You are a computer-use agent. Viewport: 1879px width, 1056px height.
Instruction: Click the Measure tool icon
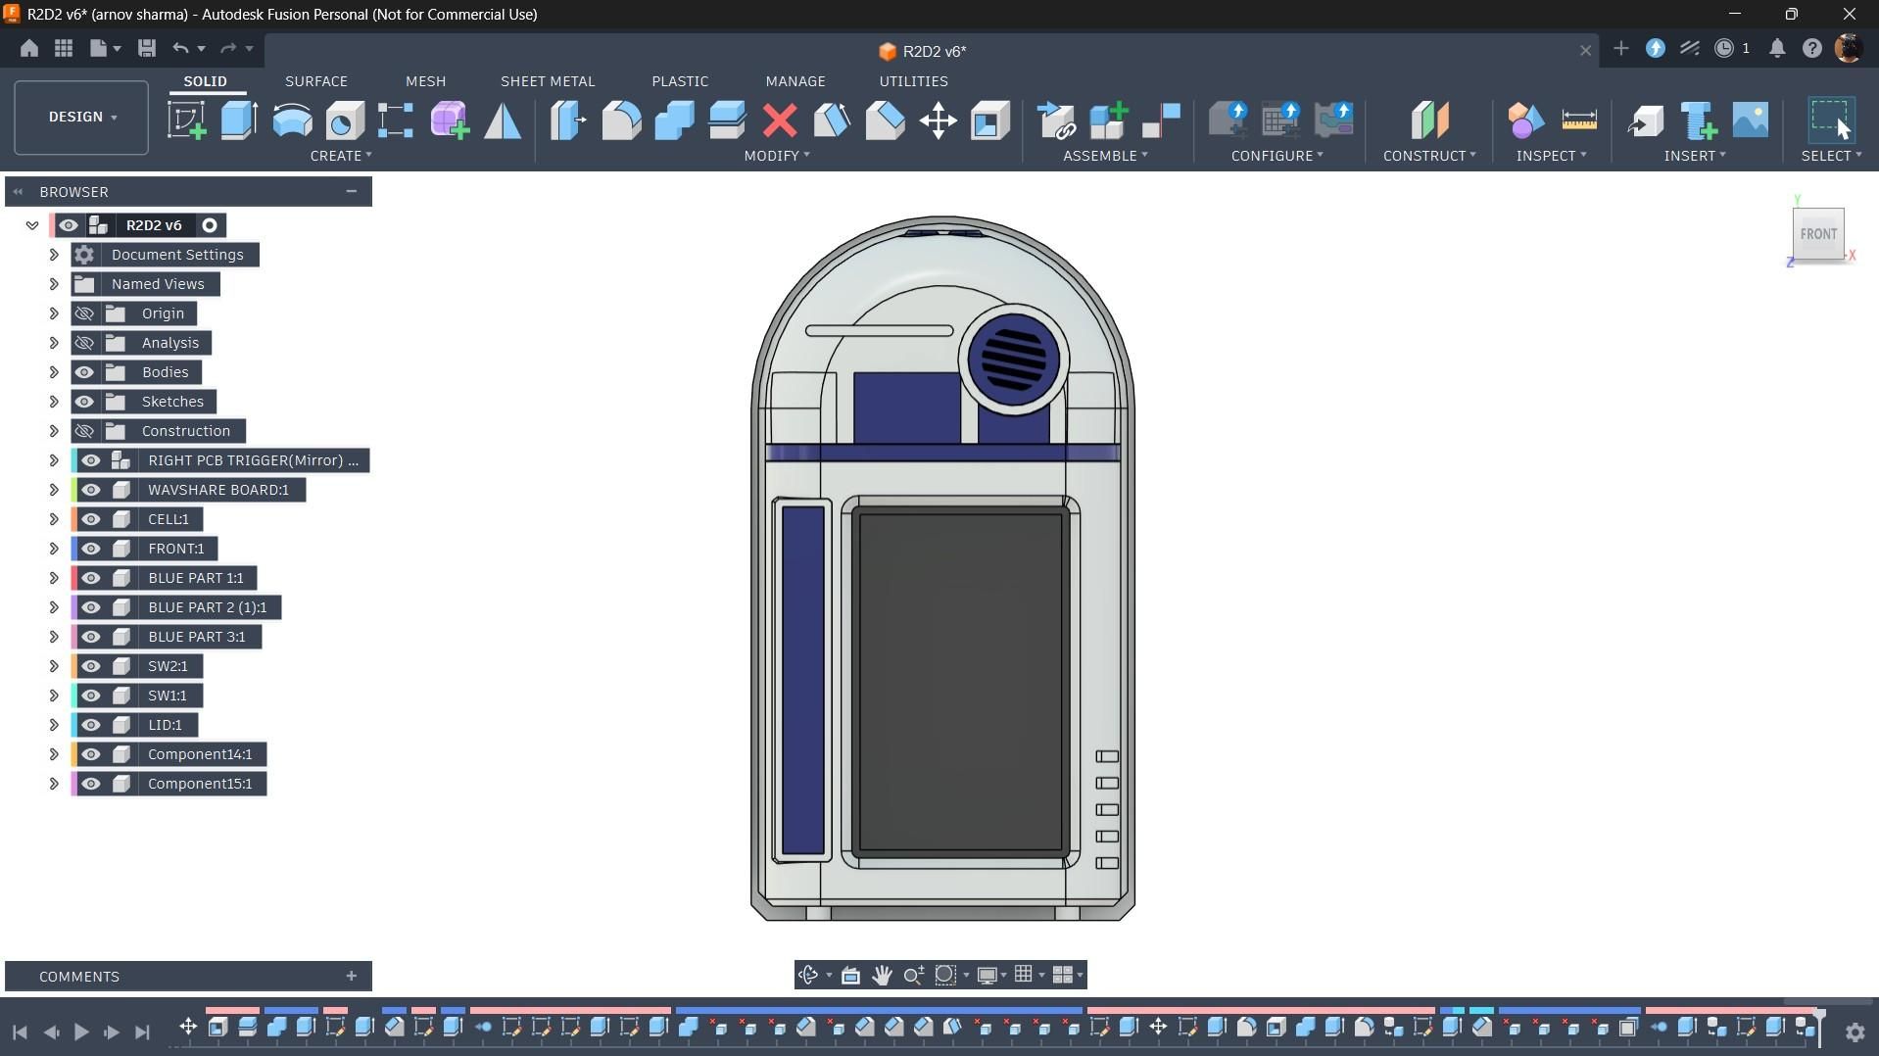point(1578,120)
